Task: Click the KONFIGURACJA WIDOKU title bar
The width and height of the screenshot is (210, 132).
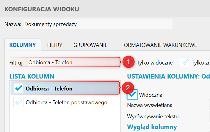Action: (105, 9)
